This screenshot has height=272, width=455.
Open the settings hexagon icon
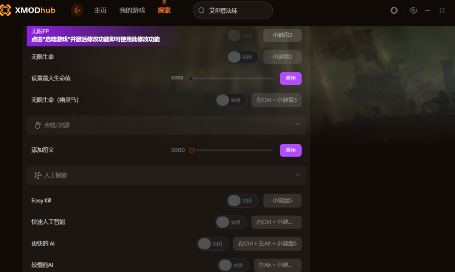(x=413, y=11)
